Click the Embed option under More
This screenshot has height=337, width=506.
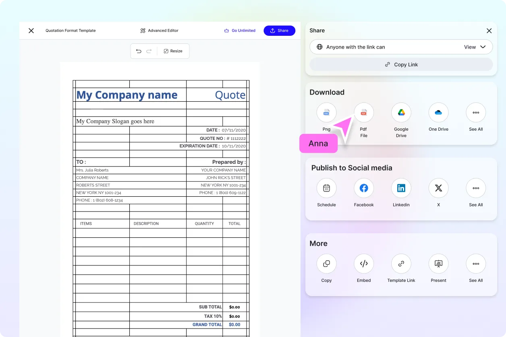pos(363,263)
